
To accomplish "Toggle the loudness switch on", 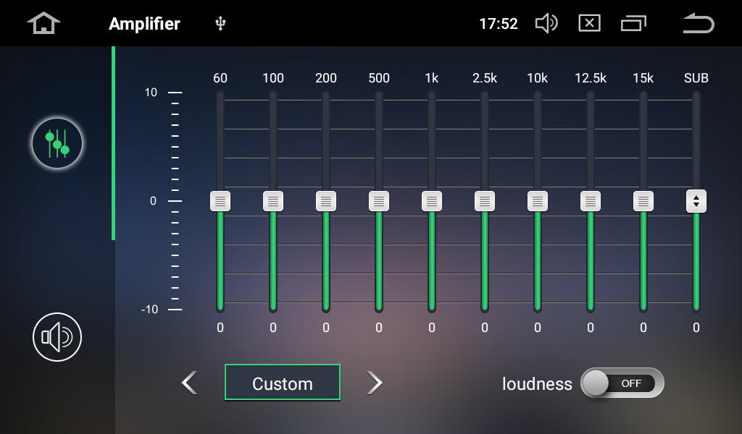I will coord(622,383).
